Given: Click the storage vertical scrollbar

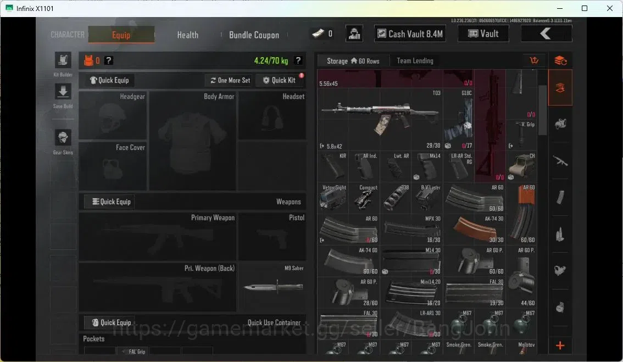Looking at the screenshot, I should point(542,110).
